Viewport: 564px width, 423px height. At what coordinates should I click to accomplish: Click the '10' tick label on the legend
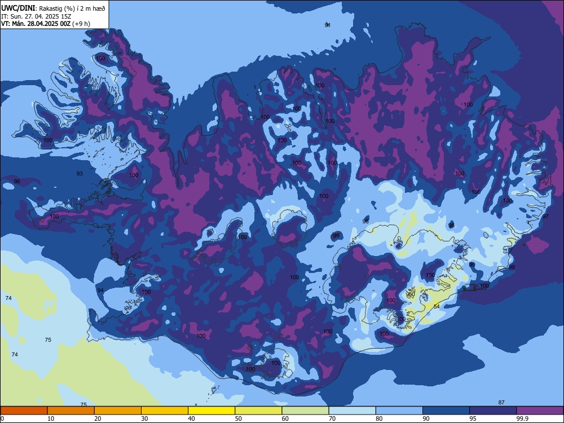click(x=51, y=418)
